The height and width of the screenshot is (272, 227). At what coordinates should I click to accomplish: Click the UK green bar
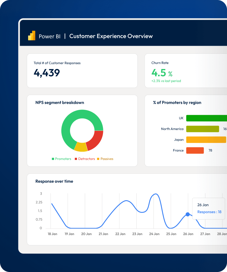pos(206,118)
